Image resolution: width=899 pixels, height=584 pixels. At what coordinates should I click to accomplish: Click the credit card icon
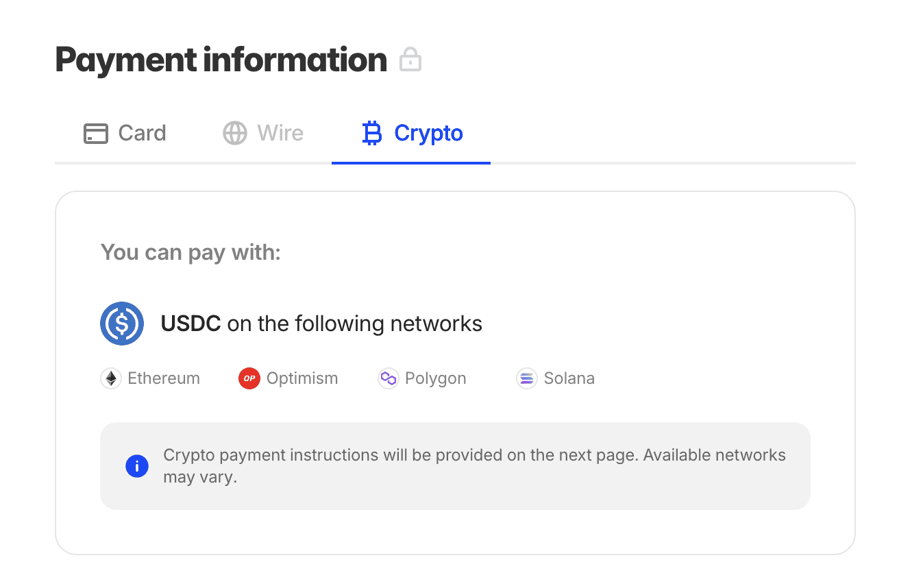tap(96, 133)
